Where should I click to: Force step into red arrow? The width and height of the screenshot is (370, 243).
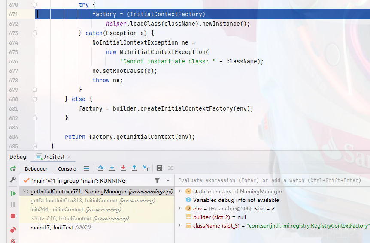(123, 168)
